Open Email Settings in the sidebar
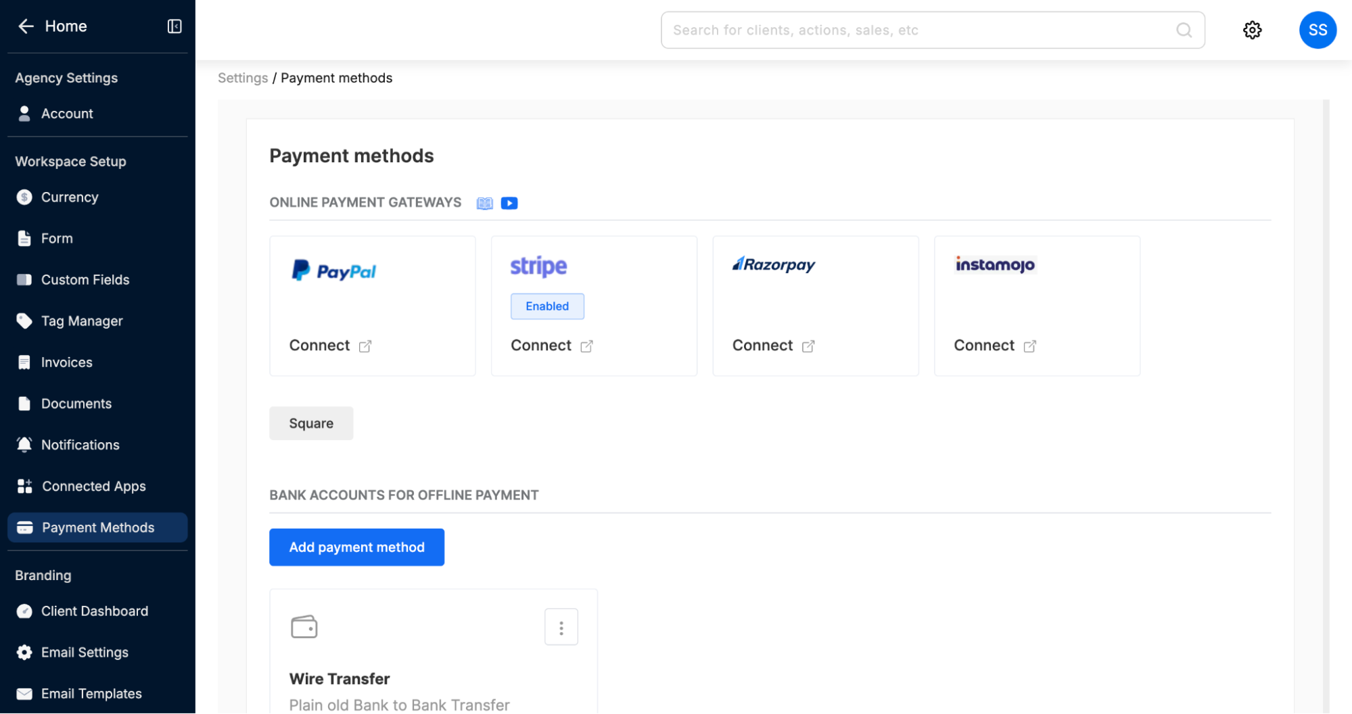1352x714 pixels. 97,652
